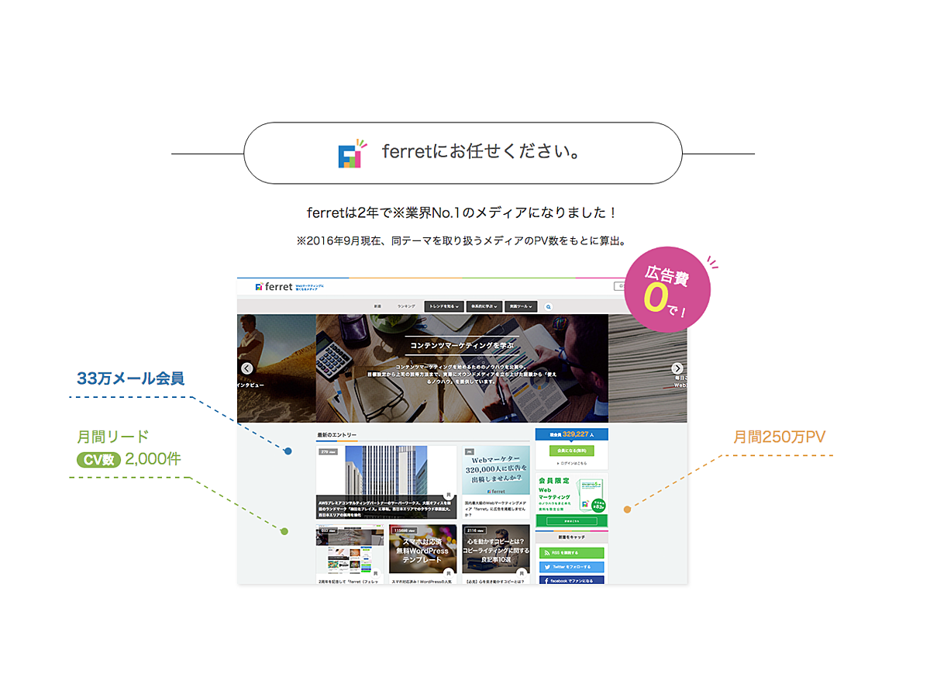Open the 2周年 ferret screenshot article card

pos(350,554)
